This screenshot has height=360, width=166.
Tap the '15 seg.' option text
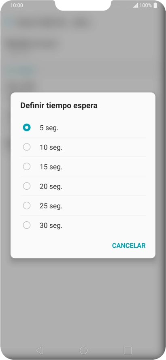(51, 167)
